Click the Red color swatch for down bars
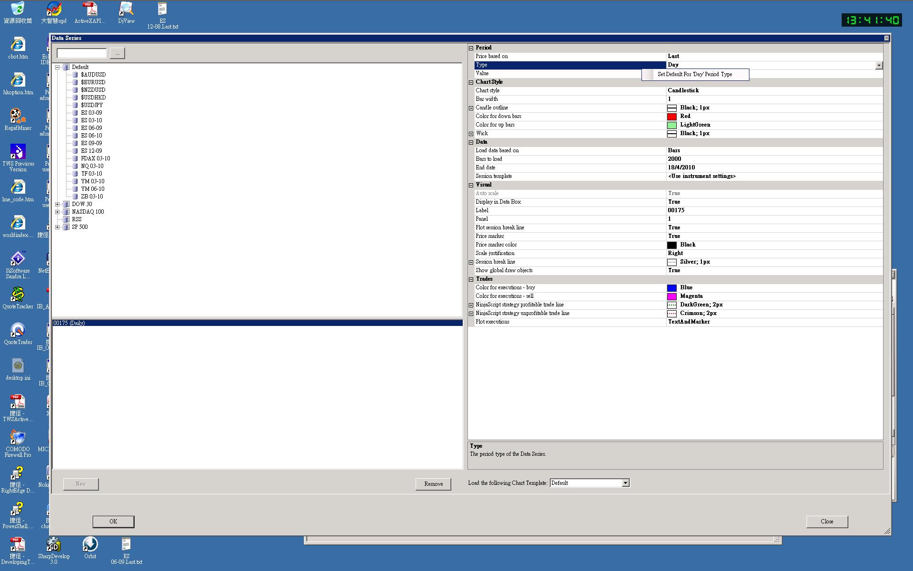Image resolution: width=913 pixels, height=571 pixels. click(671, 117)
